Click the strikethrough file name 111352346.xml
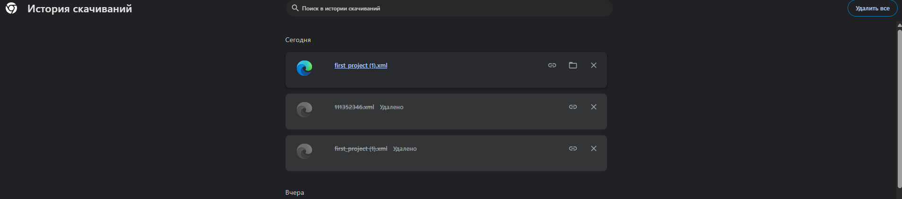This screenshot has width=902, height=199. pos(354,107)
